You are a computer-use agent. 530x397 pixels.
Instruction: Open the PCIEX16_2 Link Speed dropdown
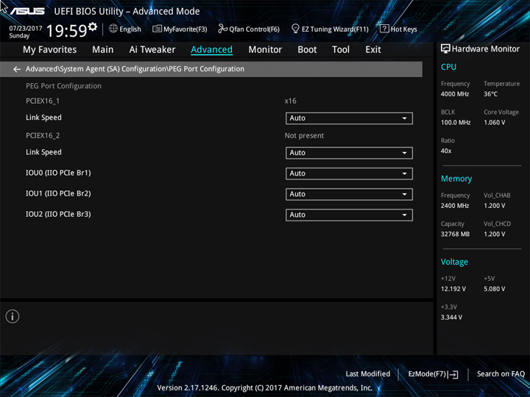point(349,153)
